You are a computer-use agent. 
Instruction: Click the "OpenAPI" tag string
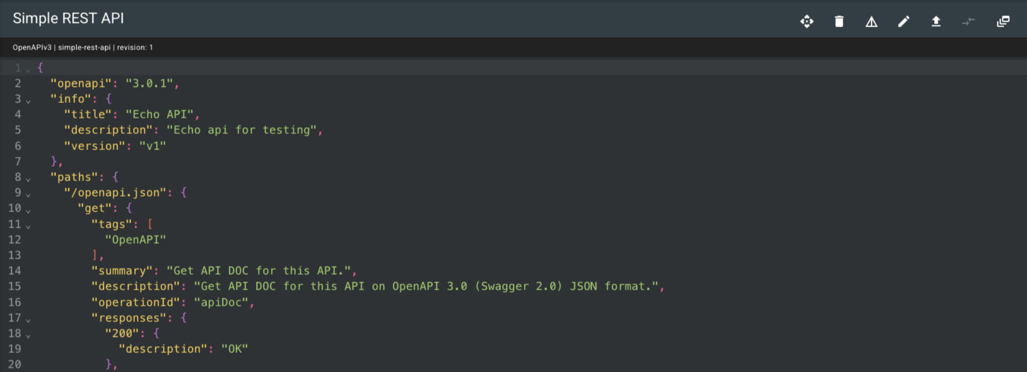point(135,239)
